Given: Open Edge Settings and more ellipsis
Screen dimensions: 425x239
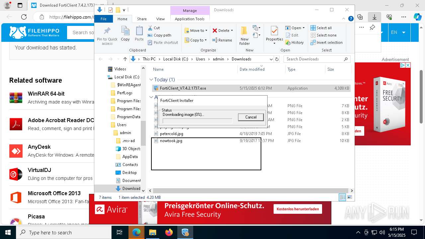Looking at the screenshot, I should [404, 17].
